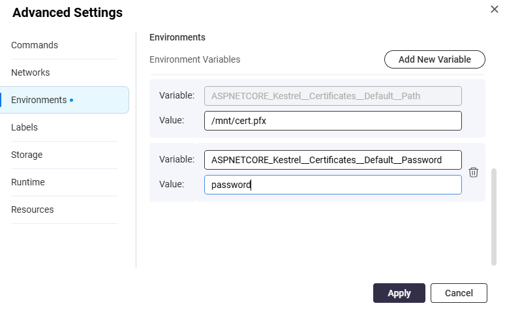
Task: Apply the advanced settings changes
Action: (399, 293)
